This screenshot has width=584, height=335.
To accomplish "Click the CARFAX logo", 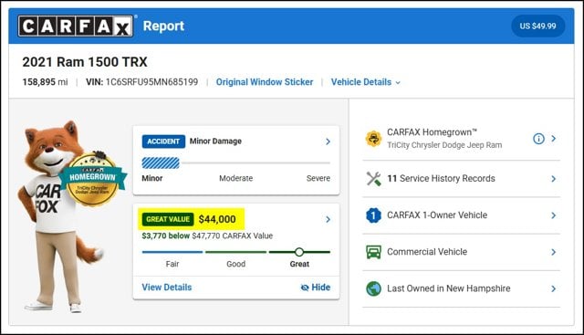I will (76, 26).
